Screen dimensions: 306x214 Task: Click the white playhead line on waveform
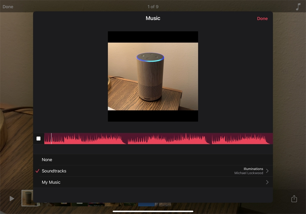(x=51, y=138)
